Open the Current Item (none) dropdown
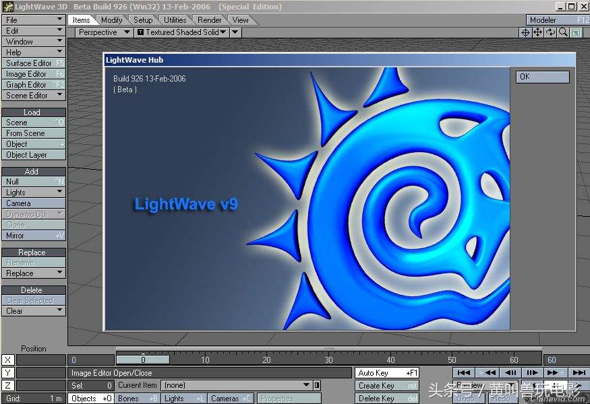590x404 pixels. coord(237,385)
